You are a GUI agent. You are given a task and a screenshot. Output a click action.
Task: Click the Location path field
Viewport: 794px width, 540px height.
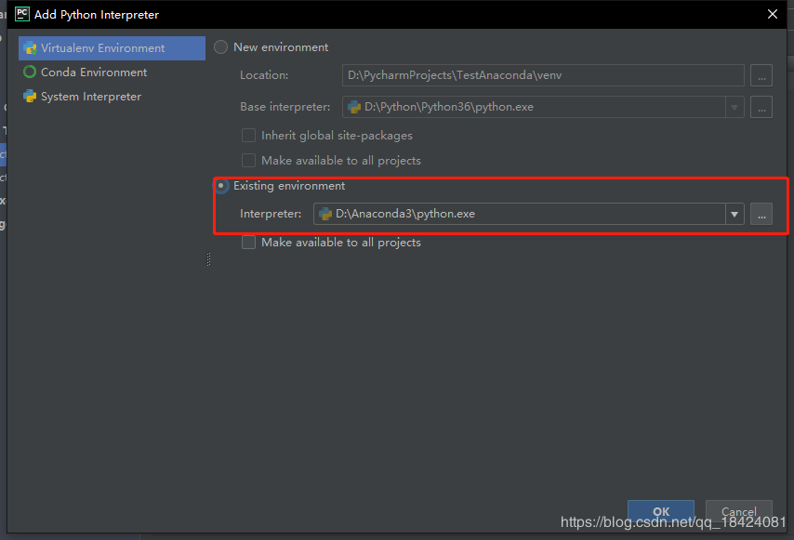coord(543,75)
